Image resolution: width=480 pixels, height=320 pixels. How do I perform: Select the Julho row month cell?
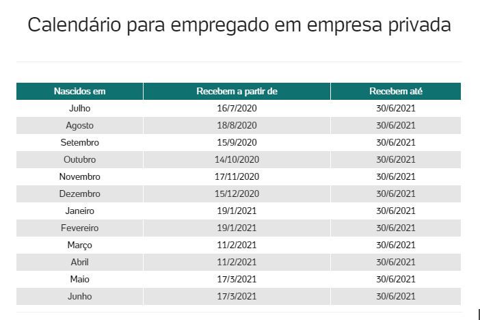79,108
